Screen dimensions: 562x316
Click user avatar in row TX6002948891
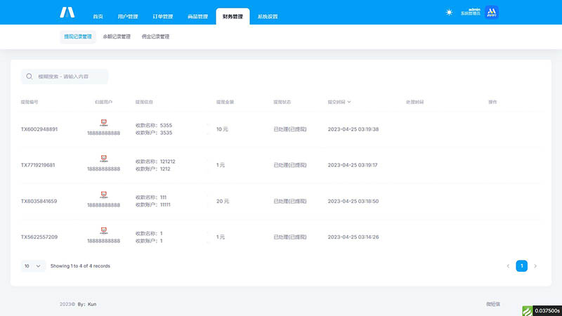[x=103, y=123]
